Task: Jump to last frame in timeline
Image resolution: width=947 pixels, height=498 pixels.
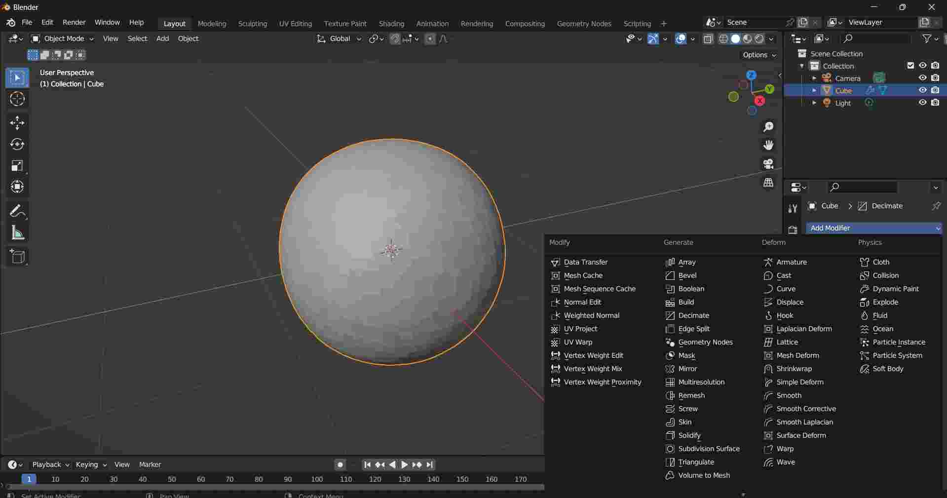Action: [x=430, y=464]
